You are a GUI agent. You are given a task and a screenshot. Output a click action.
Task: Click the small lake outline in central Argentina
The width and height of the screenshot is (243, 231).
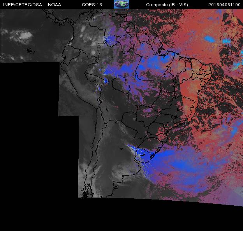coord(121,149)
